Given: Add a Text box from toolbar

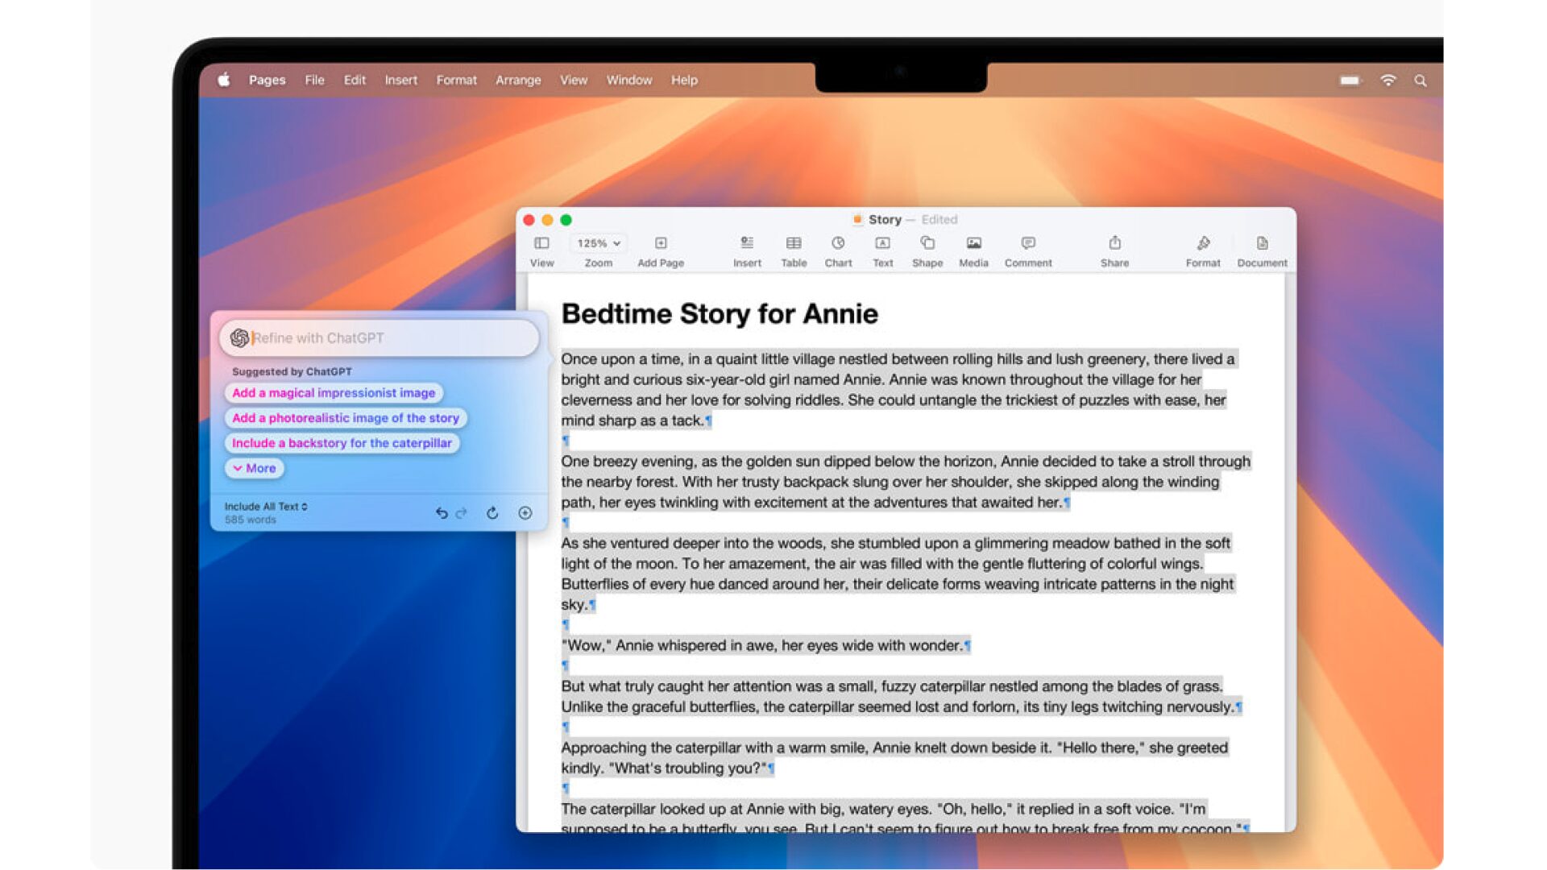Looking at the screenshot, I should (x=882, y=243).
